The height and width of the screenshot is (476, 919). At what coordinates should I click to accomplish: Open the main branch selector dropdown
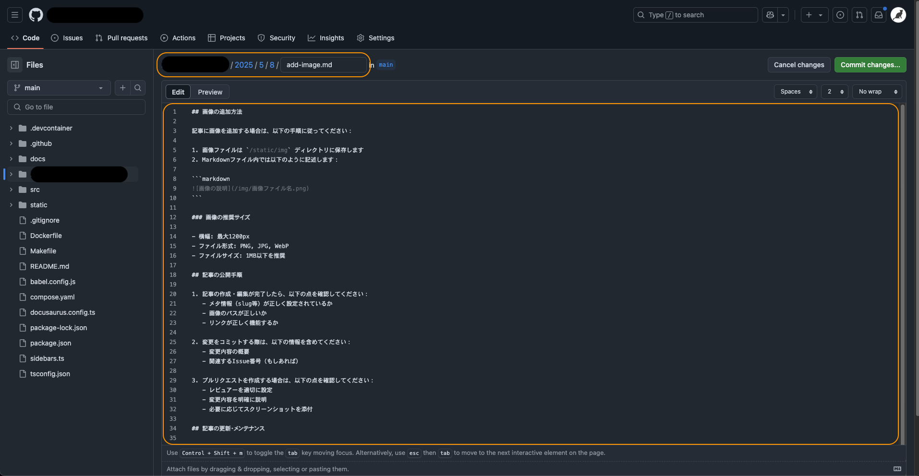tap(59, 88)
